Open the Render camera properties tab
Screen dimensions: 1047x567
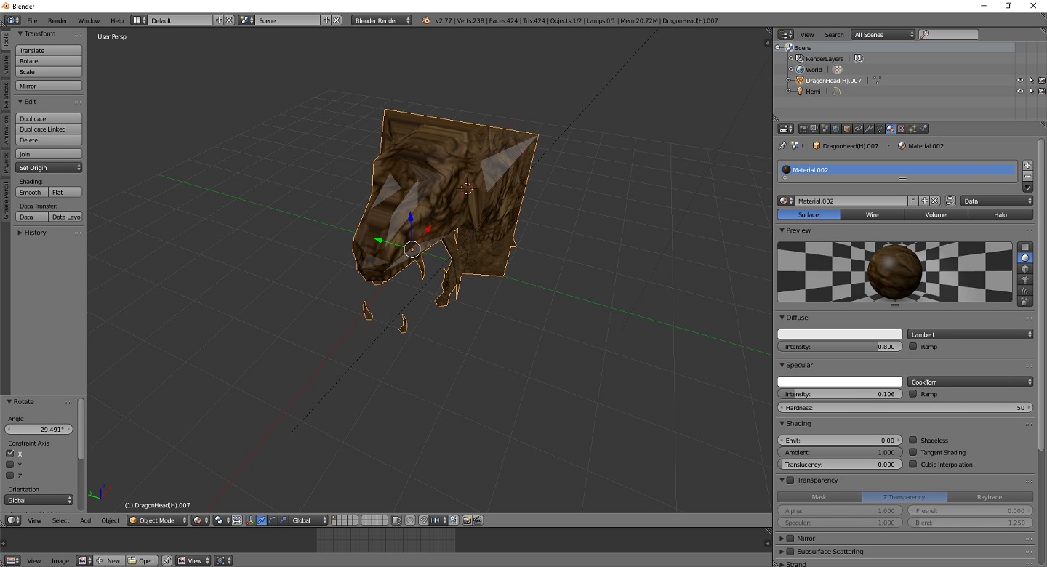803,129
